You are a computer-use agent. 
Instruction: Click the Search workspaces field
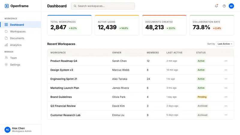click(103, 6)
